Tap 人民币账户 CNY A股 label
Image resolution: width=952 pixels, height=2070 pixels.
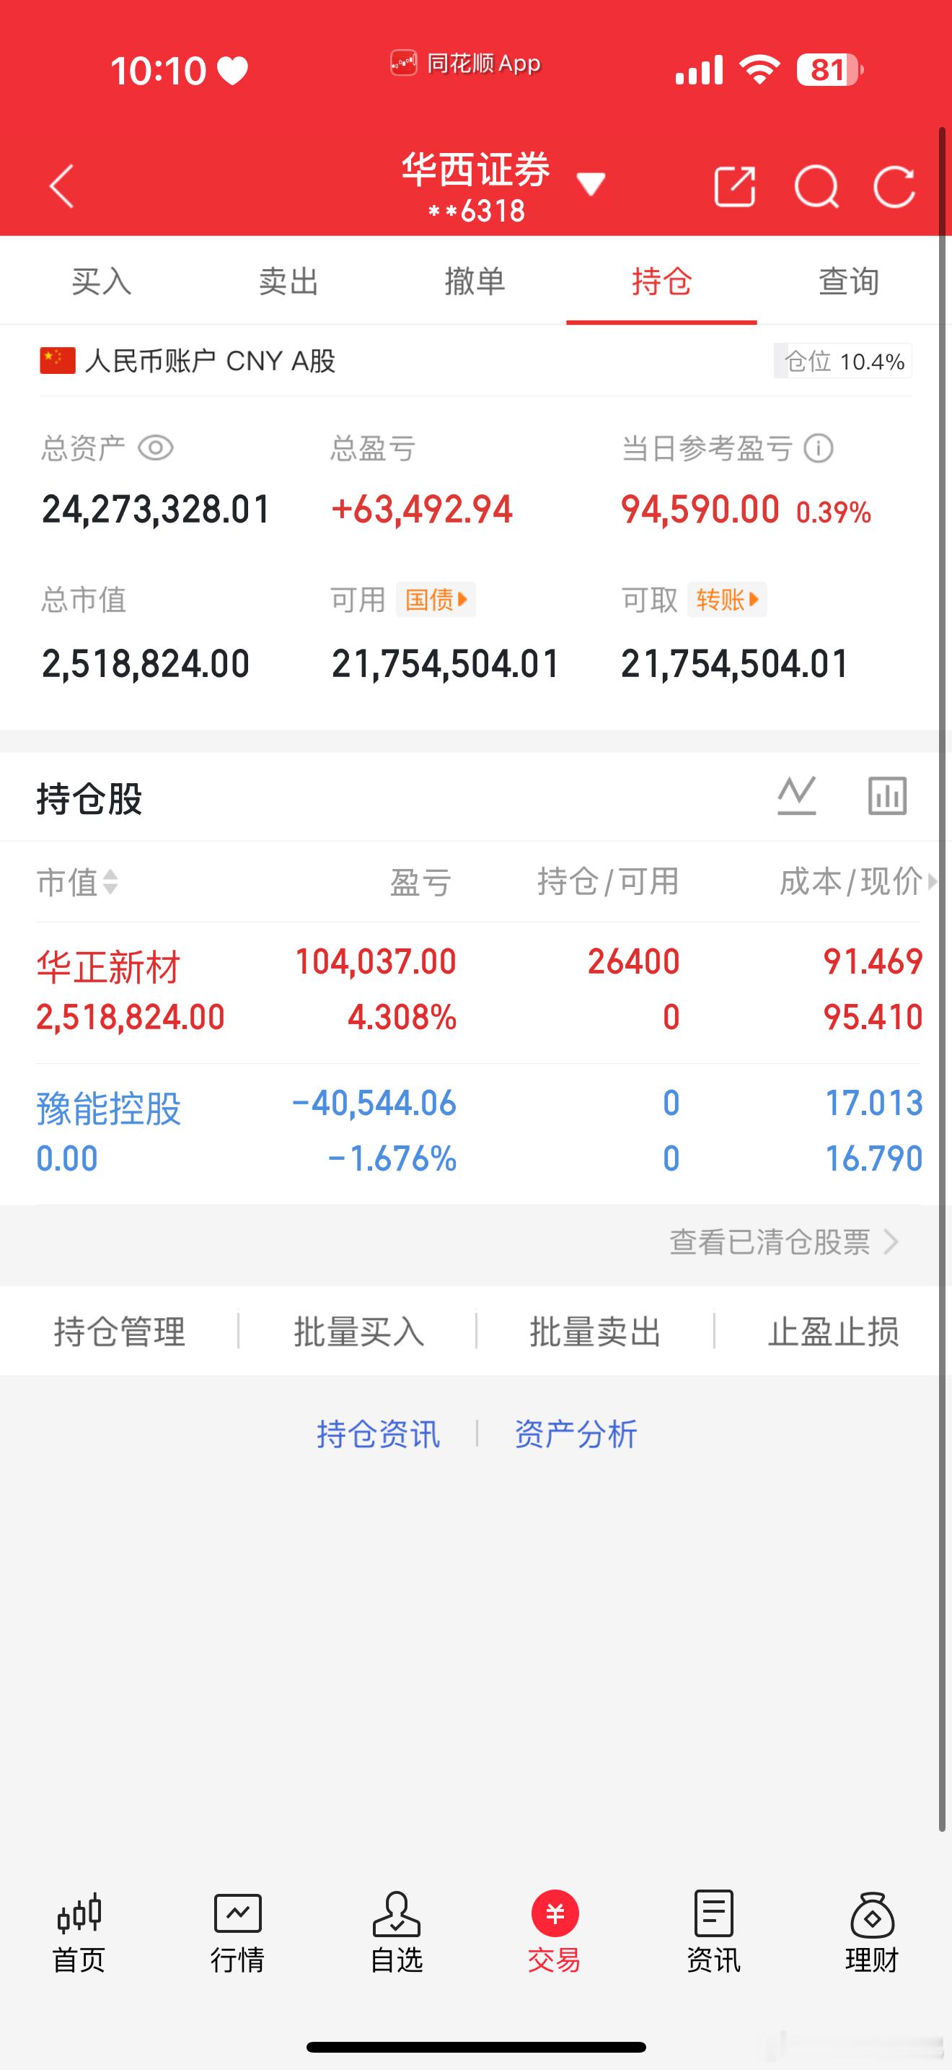tap(209, 361)
